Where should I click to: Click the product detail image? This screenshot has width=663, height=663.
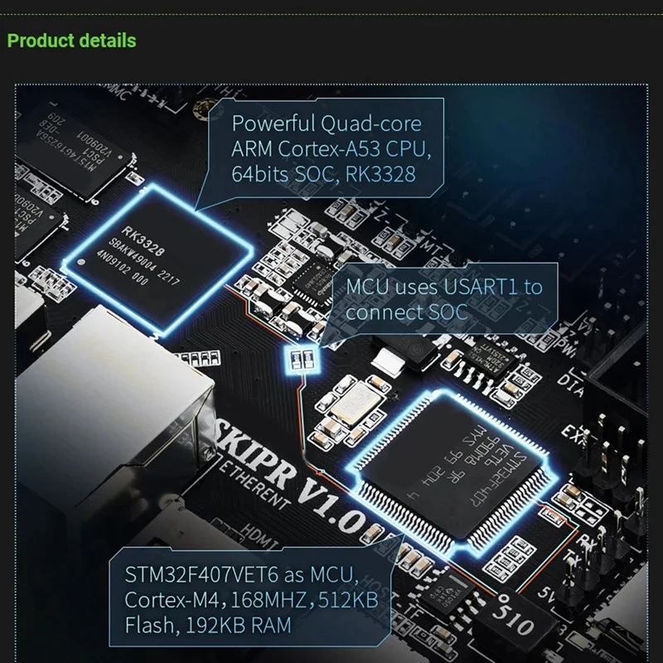coord(331,373)
